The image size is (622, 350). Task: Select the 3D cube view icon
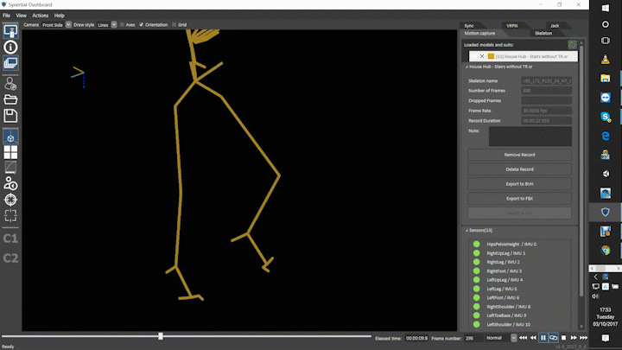10,137
